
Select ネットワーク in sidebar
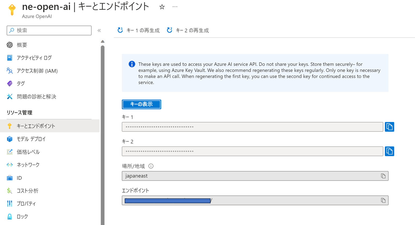click(x=28, y=165)
